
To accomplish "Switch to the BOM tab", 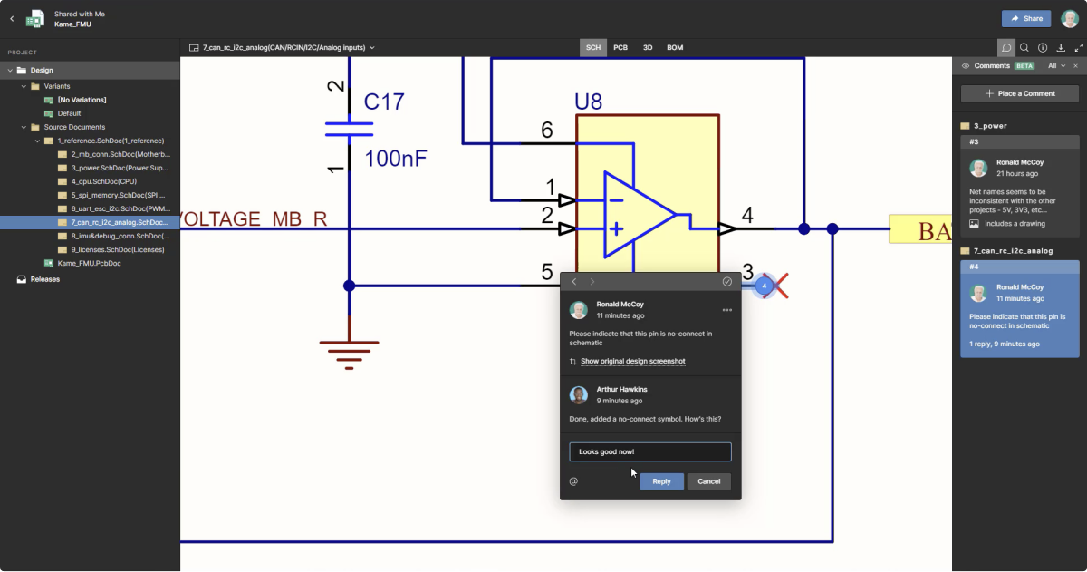I will (x=675, y=47).
